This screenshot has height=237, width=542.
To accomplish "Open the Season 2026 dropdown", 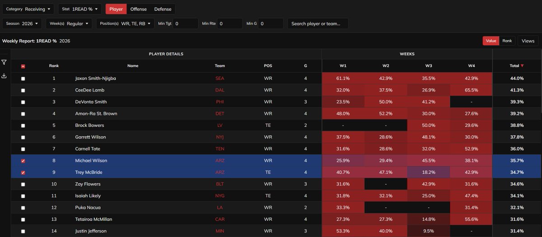I will pyautogui.click(x=23, y=23).
